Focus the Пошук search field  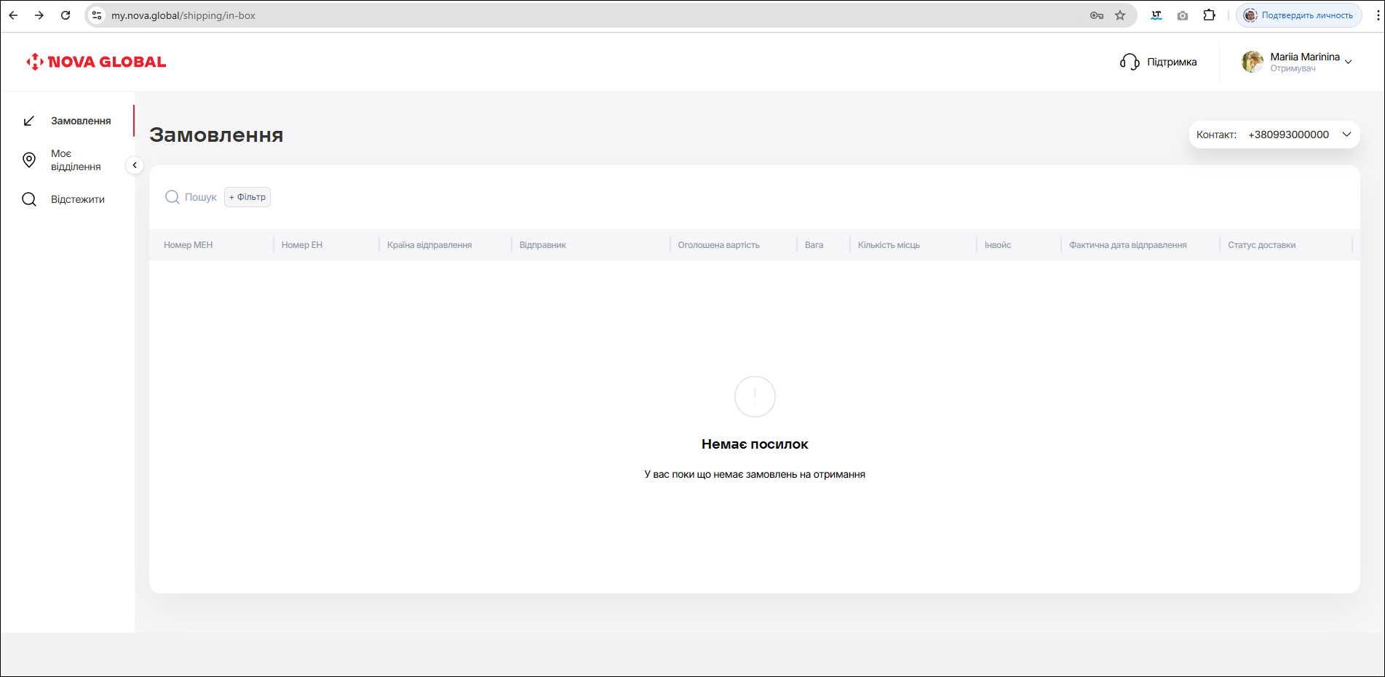point(201,197)
